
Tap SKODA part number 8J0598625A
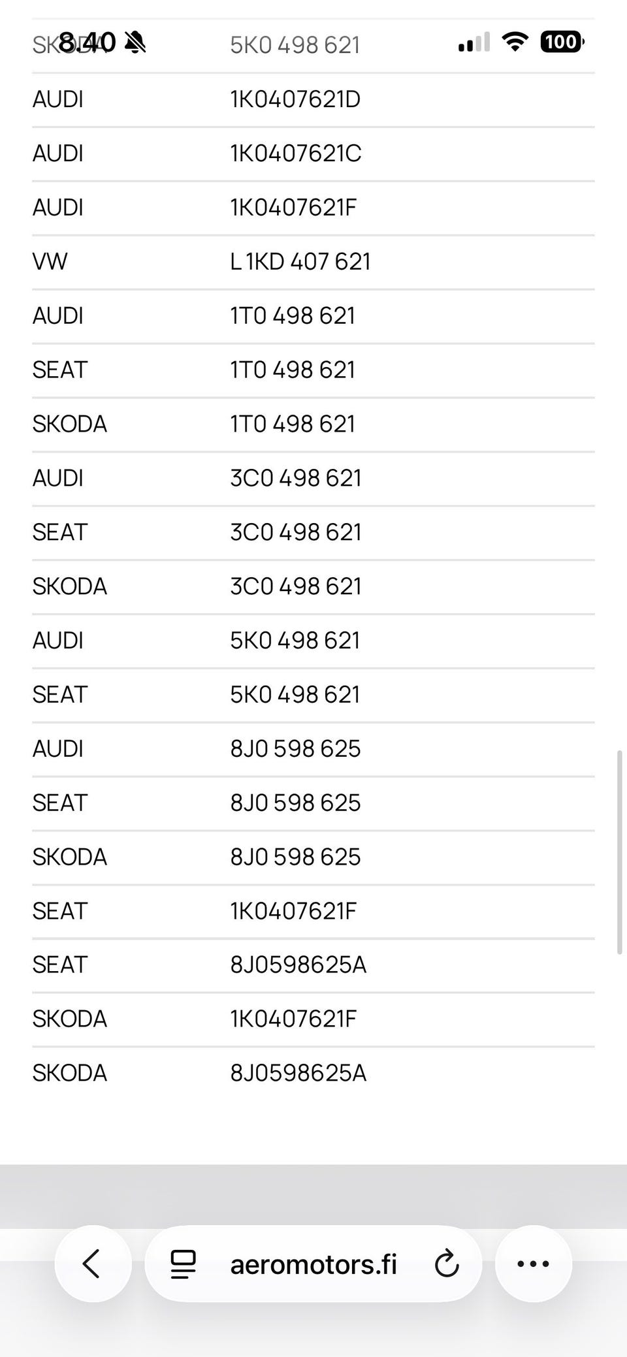(x=298, y=1073)
